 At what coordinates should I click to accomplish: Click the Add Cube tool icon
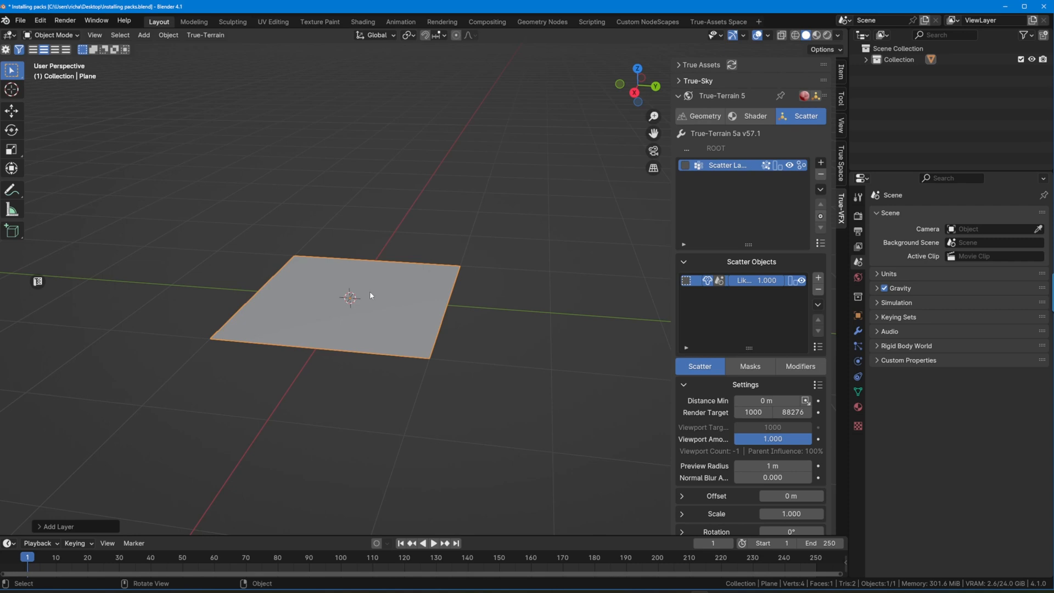(12, 231)
